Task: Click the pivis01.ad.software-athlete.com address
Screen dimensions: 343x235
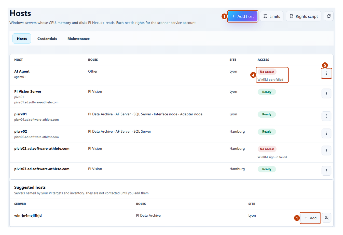Action: (x=36, y=102)
